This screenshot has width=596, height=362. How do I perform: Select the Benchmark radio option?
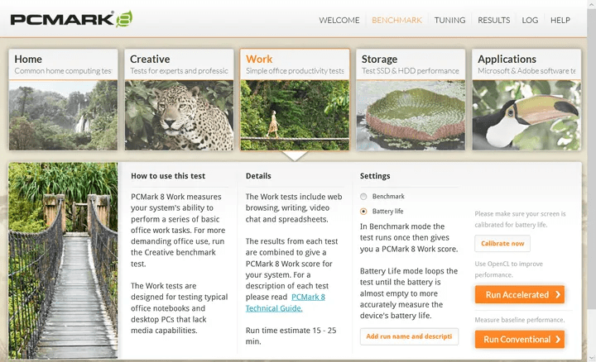[363, 197]
